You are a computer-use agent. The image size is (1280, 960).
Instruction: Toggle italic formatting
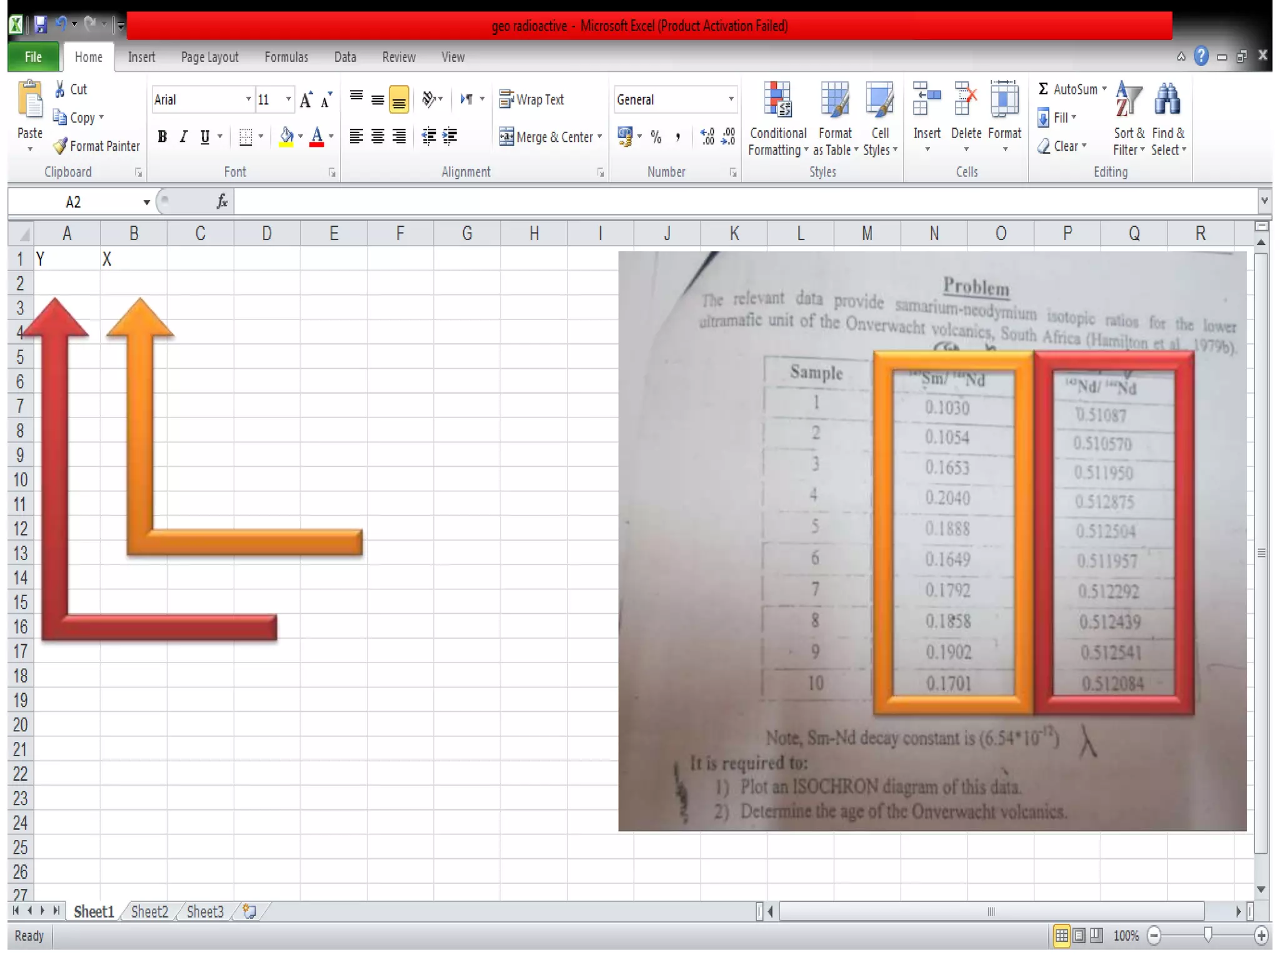tap(184, 137)
